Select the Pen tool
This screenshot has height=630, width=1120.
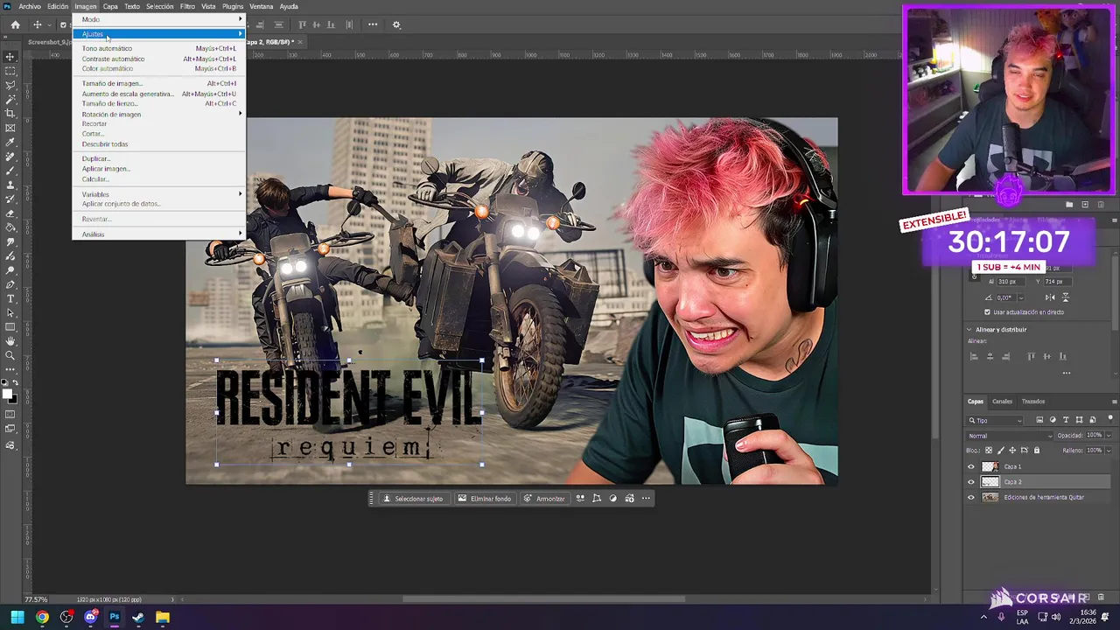(10, 284)
